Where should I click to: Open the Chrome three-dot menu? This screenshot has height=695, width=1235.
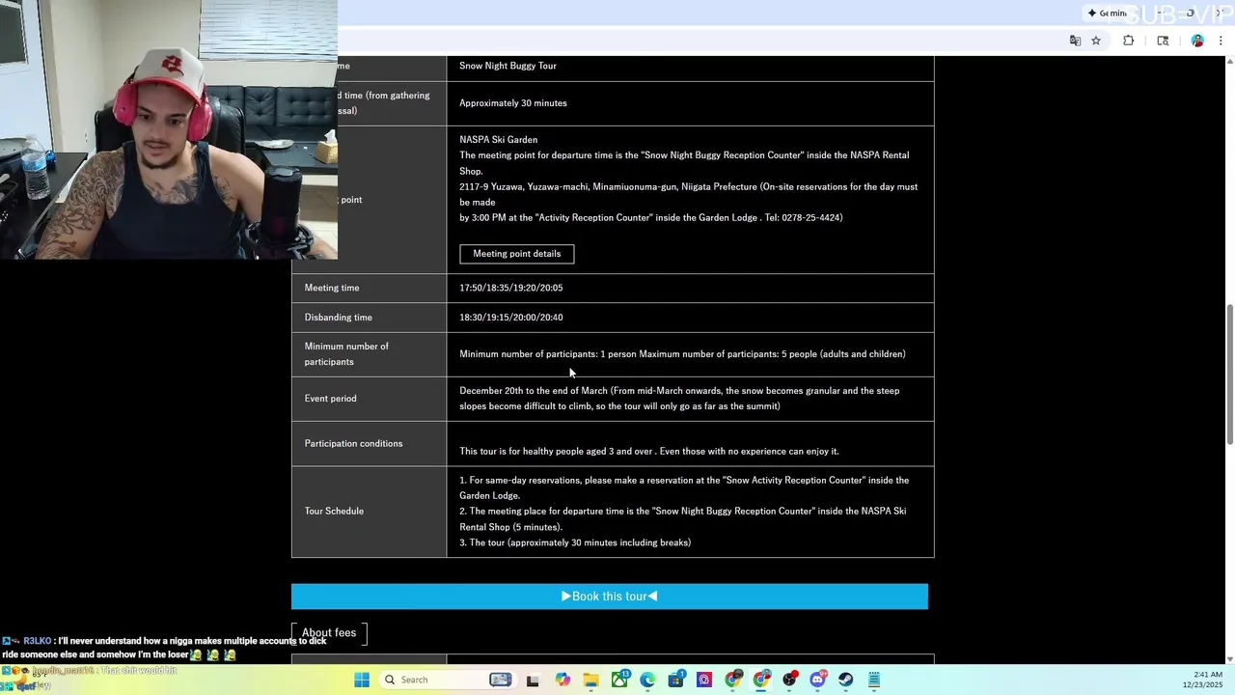click(x=1221, y=41)
